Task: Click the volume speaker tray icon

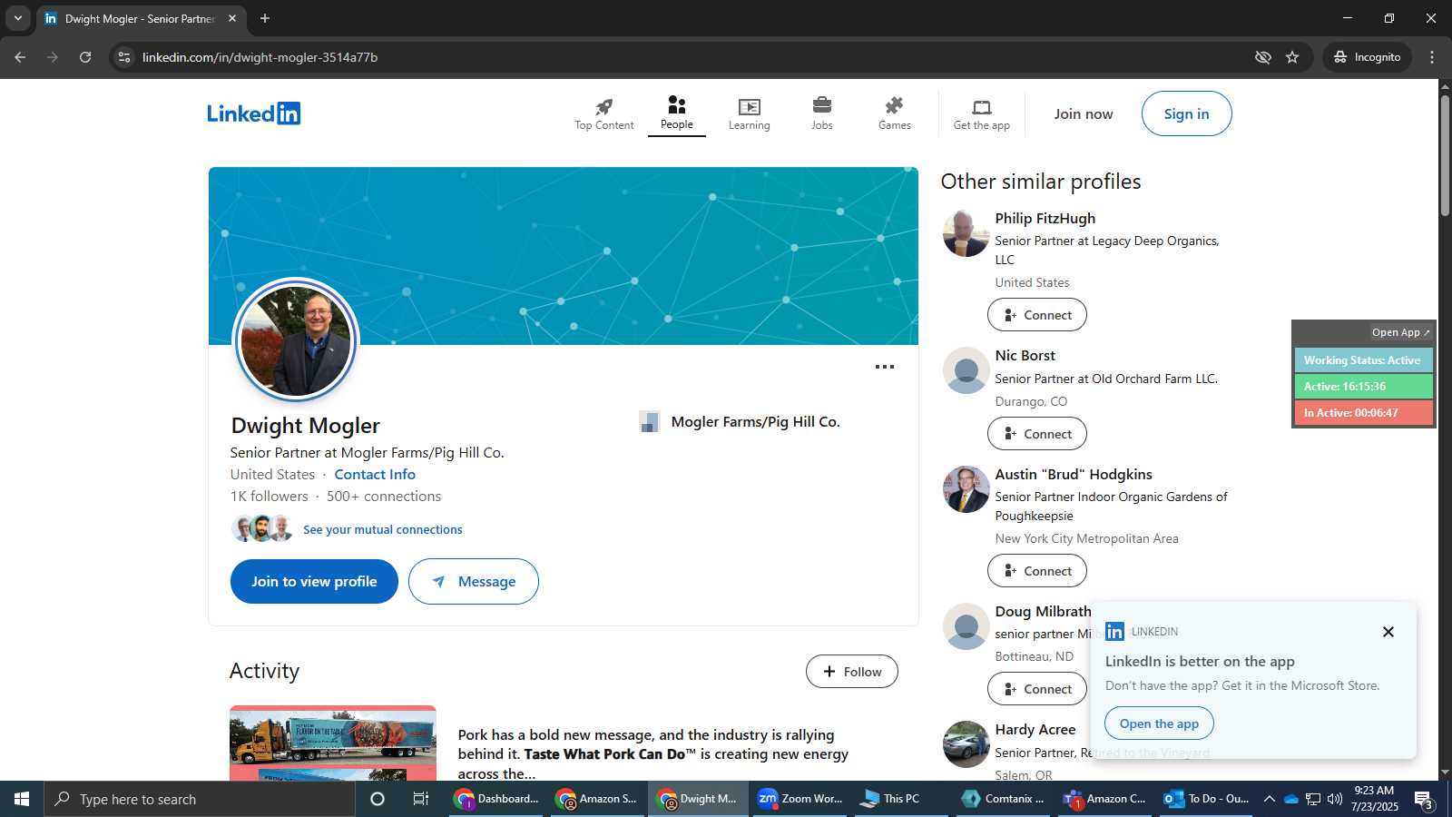Action: point(1335,799)
